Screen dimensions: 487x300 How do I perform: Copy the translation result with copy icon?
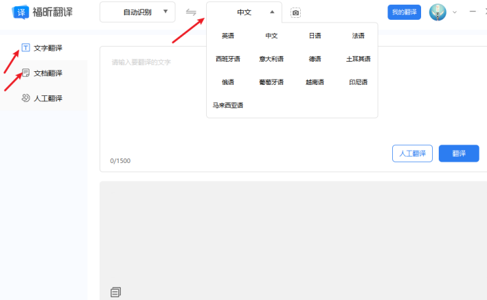(x=115, y=292)
